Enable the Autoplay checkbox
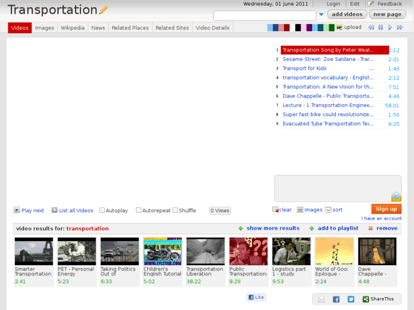 coord(102,210)
